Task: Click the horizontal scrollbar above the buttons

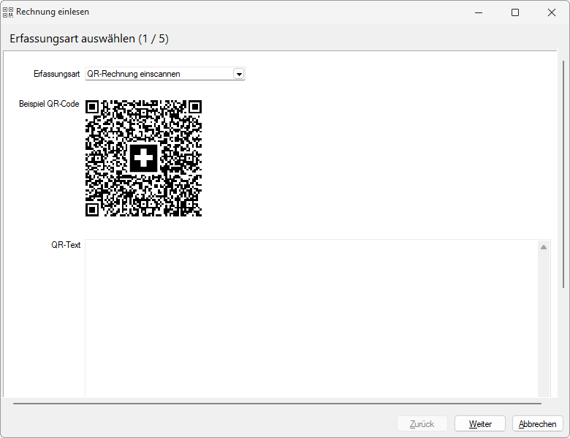Action: tap(278, 403)
